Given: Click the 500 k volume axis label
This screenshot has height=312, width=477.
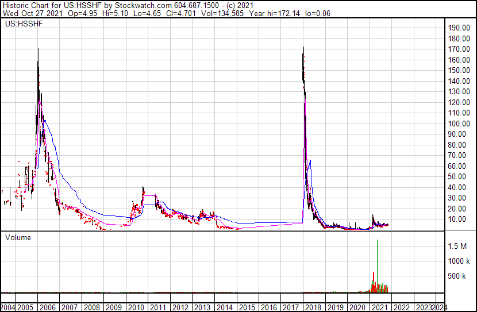Looking at the screenshot, I should [457, 276].
